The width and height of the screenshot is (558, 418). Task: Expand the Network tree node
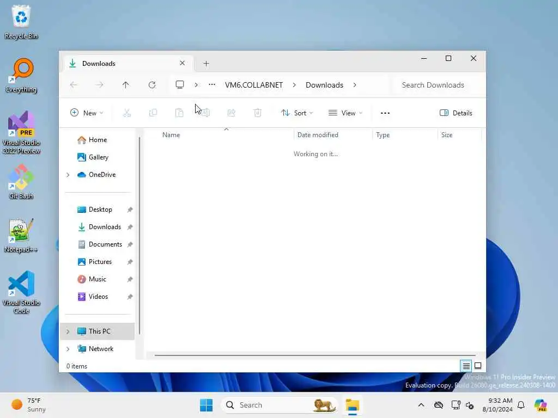[x=68, y=349]
